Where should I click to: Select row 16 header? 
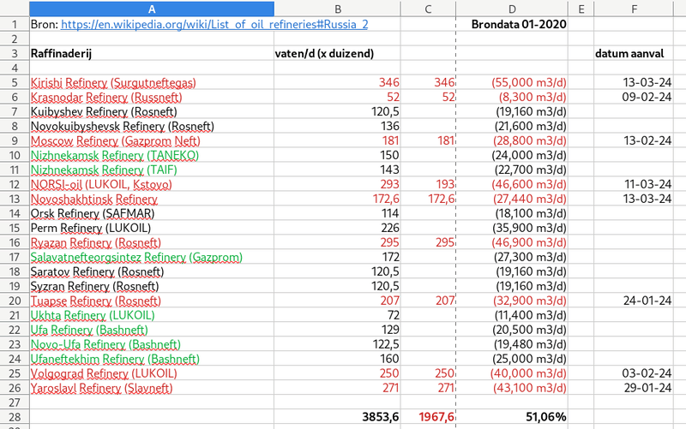[x=15, y=242]
